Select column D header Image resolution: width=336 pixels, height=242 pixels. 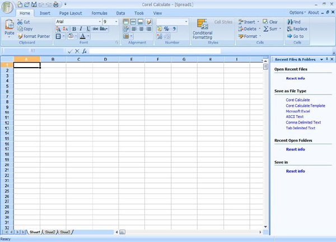click(x=105, y=59)
